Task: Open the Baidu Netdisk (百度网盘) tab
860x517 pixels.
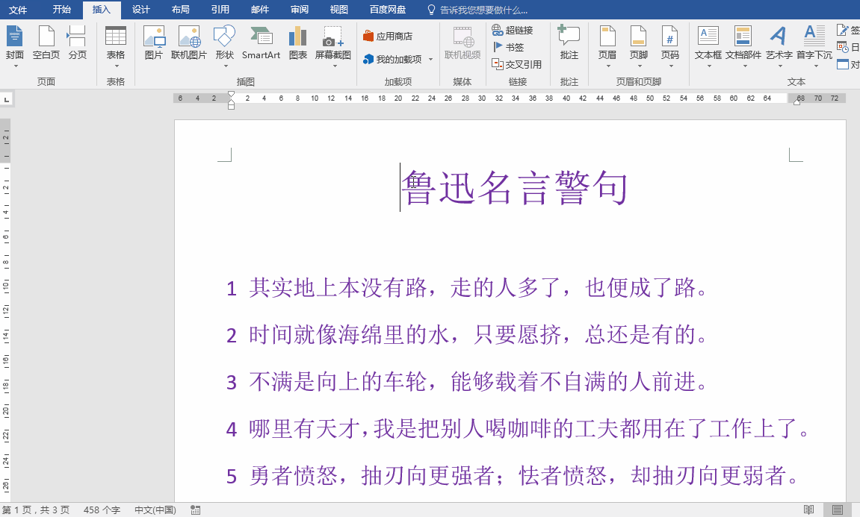Action: 388,10
